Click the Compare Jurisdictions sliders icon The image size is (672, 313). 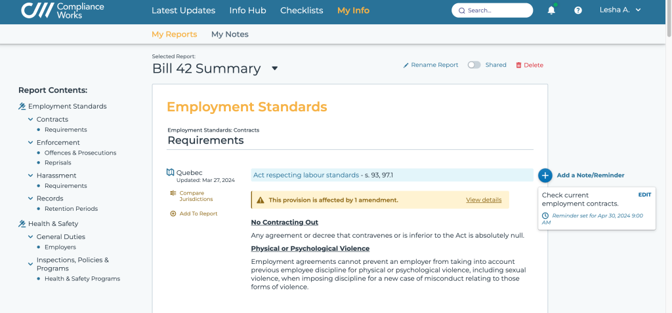173,193
